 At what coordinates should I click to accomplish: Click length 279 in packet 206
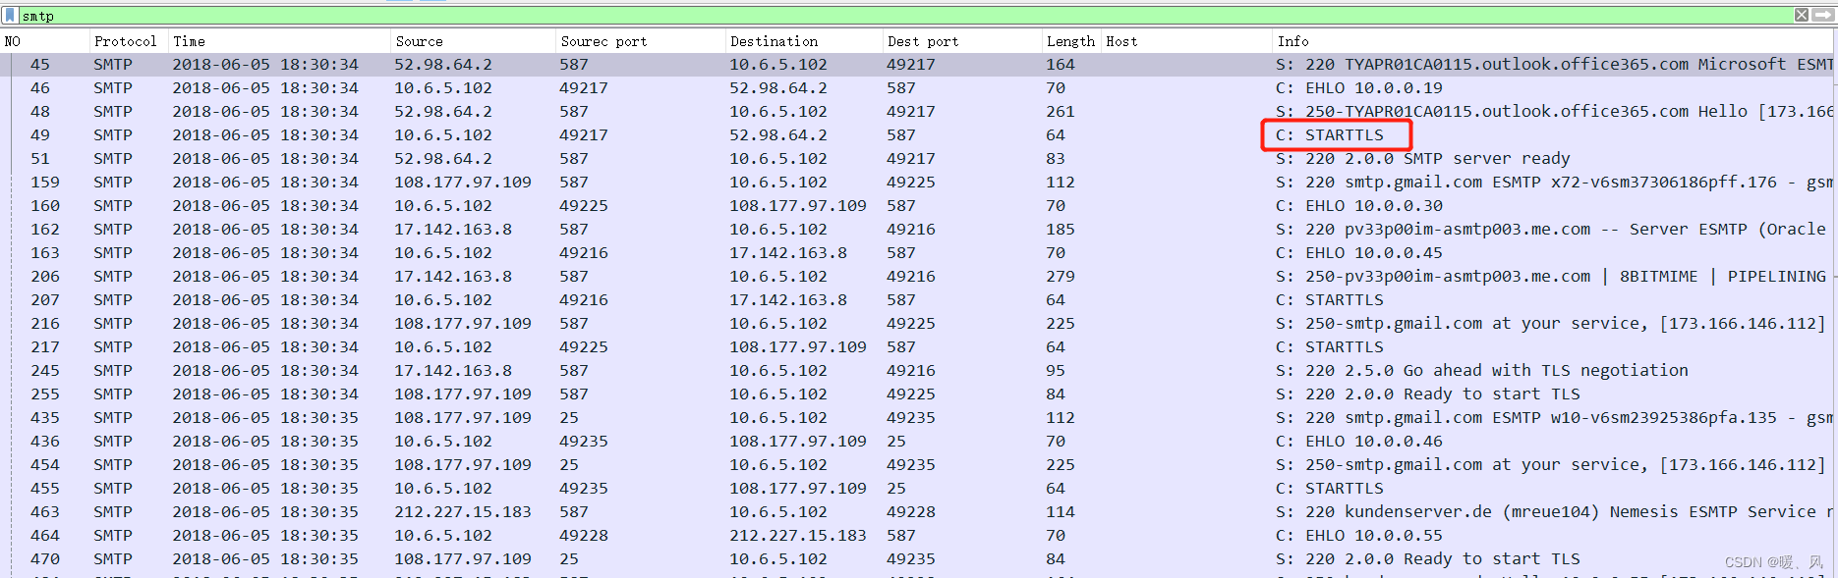1061,276
